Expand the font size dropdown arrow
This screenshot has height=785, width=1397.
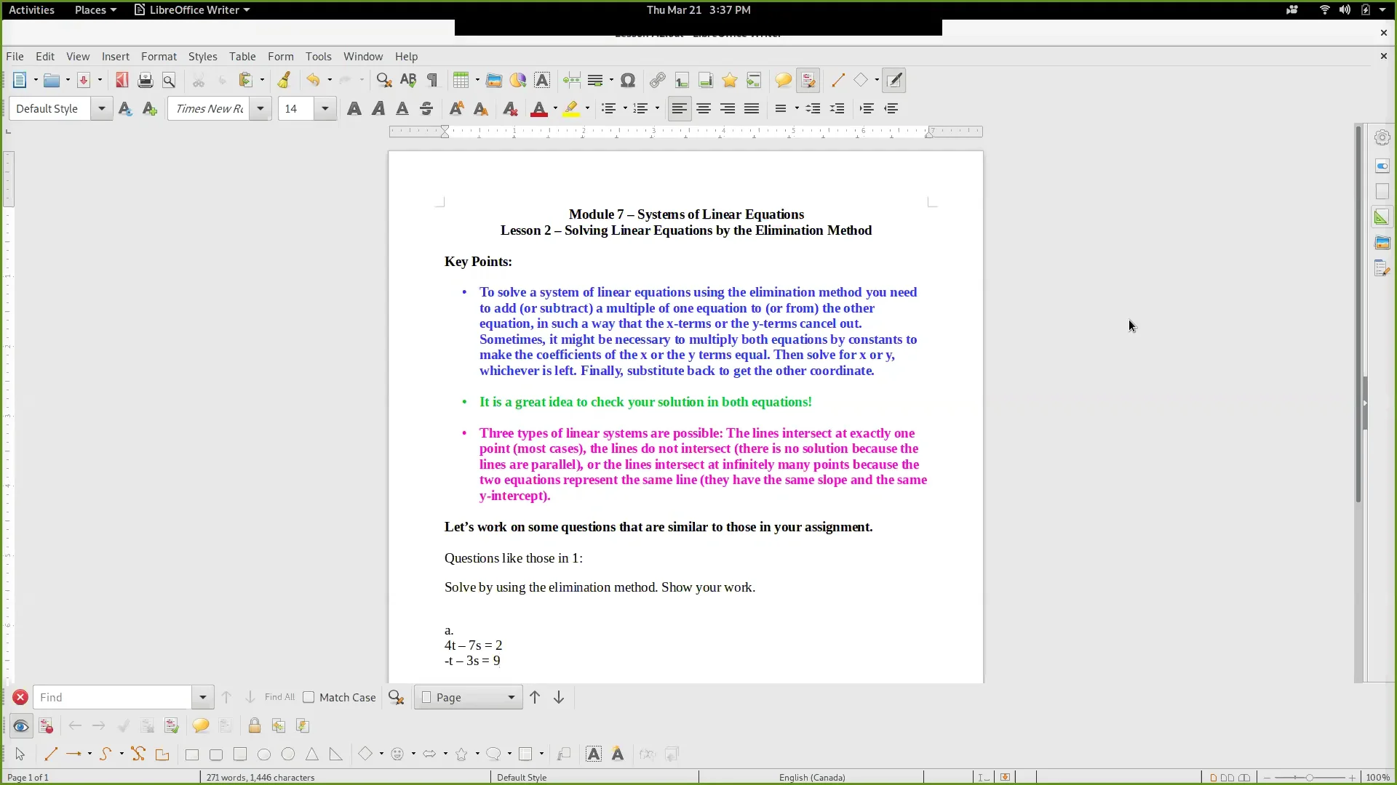[x=325, y=108]
